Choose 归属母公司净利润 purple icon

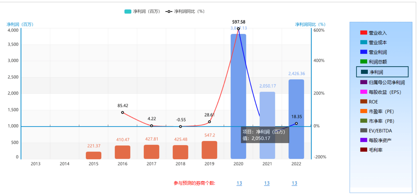click(x=363, y=82)
